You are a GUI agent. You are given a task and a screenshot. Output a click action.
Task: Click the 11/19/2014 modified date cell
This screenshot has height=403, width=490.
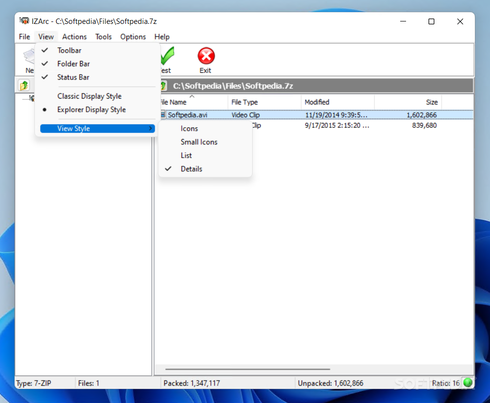[x=336, y=115]
